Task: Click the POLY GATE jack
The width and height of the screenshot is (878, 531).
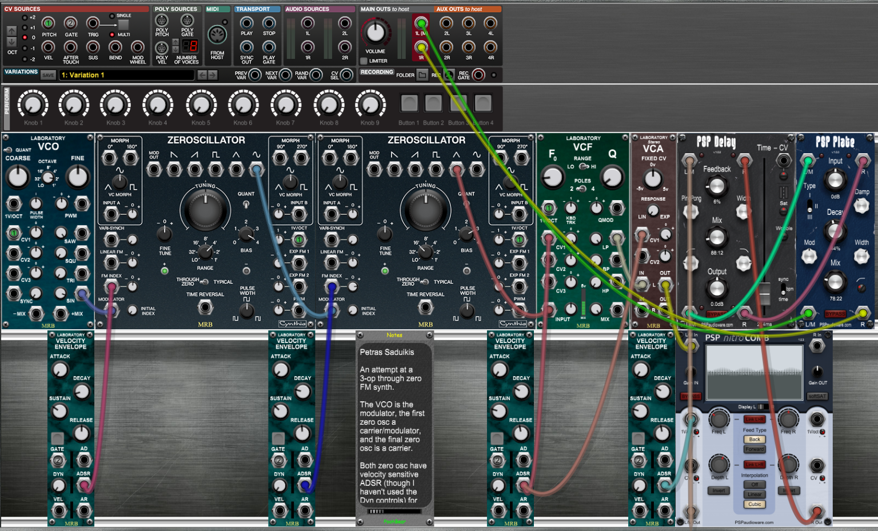Action: point(187,21)
